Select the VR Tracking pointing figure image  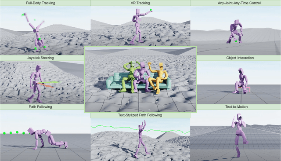(x=140, y=26)
